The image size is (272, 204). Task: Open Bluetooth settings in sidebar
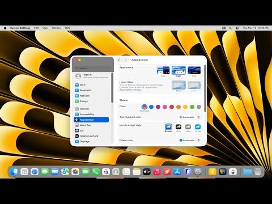click(x=91, y=90)
